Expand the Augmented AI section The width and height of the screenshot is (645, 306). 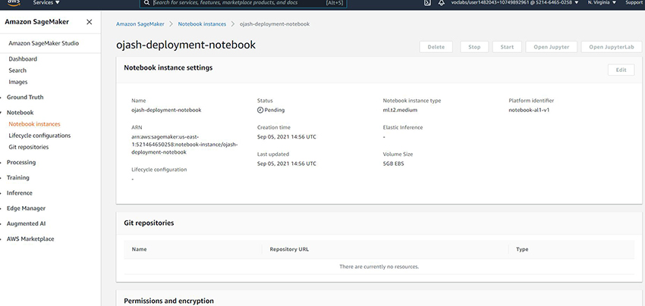pyautogui.click(x=26, y=224)
